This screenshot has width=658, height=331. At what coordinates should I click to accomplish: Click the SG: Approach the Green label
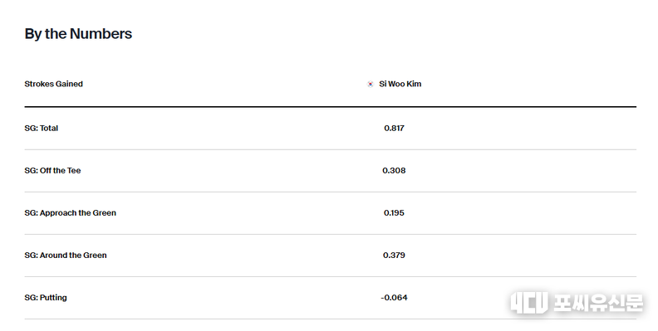pos(70,213)
